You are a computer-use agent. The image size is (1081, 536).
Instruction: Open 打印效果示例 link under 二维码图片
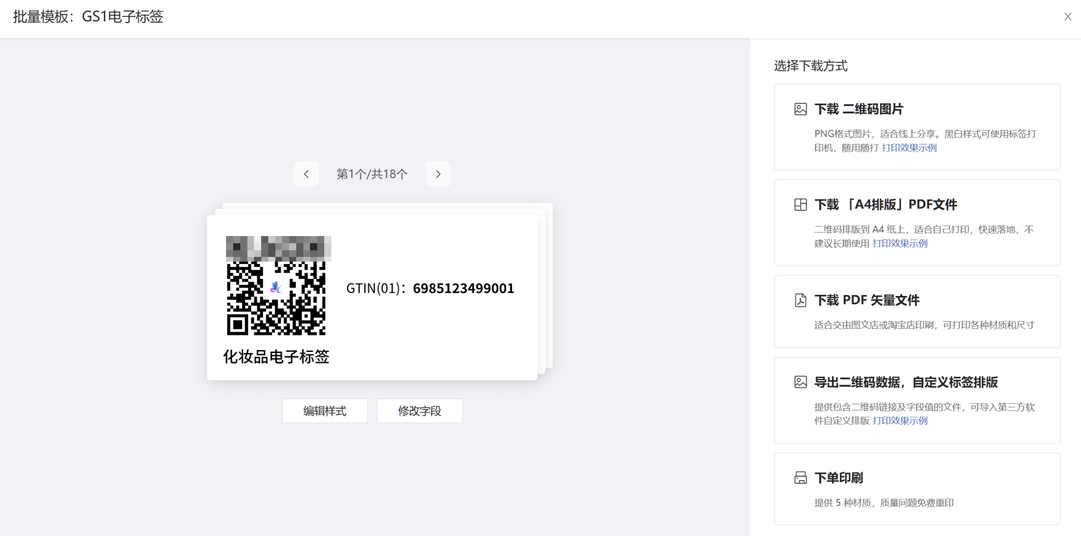click(909, 148)
